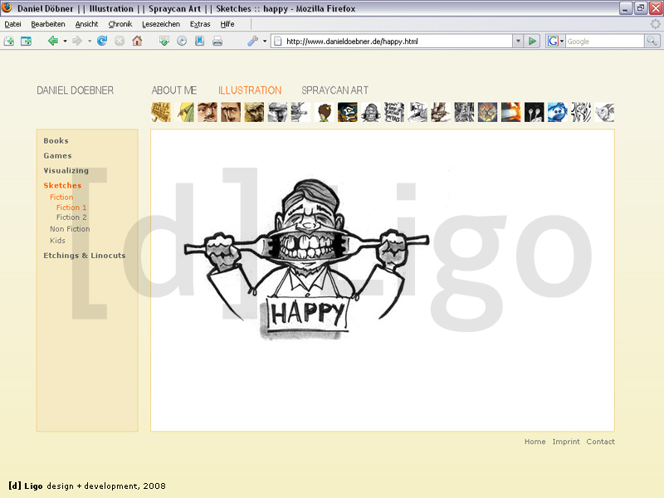Select the ILLUSTRATION navigation tab
664x498 pixels.
(x=250, y=90)
